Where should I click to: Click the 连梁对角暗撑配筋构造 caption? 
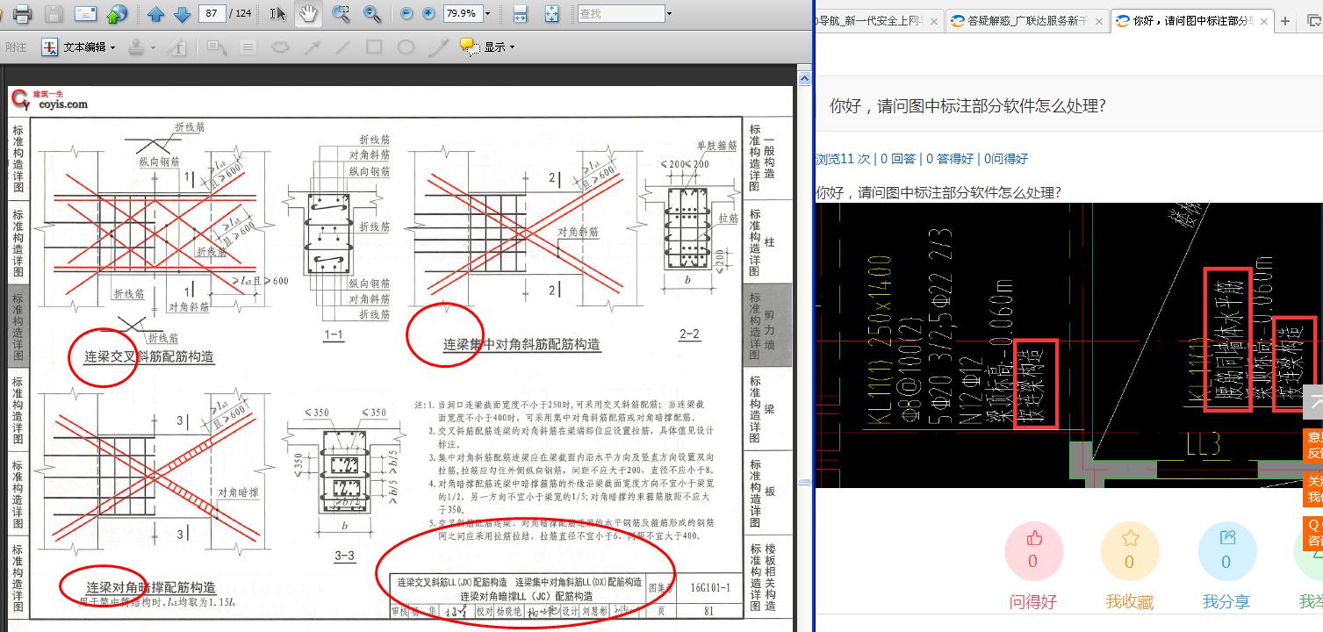tap(150, 588)
